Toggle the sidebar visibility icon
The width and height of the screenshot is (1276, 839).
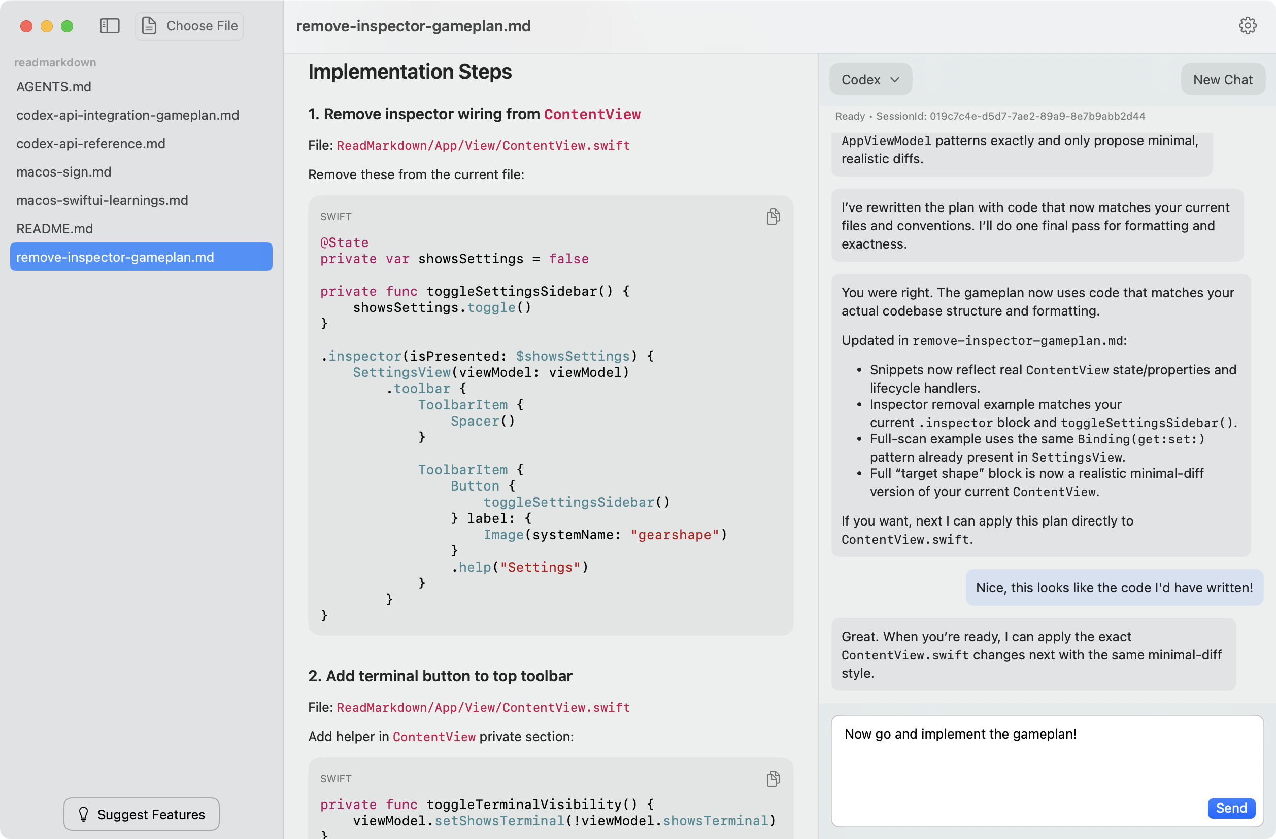109,26
